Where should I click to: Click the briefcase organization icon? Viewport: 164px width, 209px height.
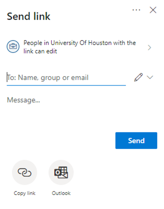coord(13,47)
